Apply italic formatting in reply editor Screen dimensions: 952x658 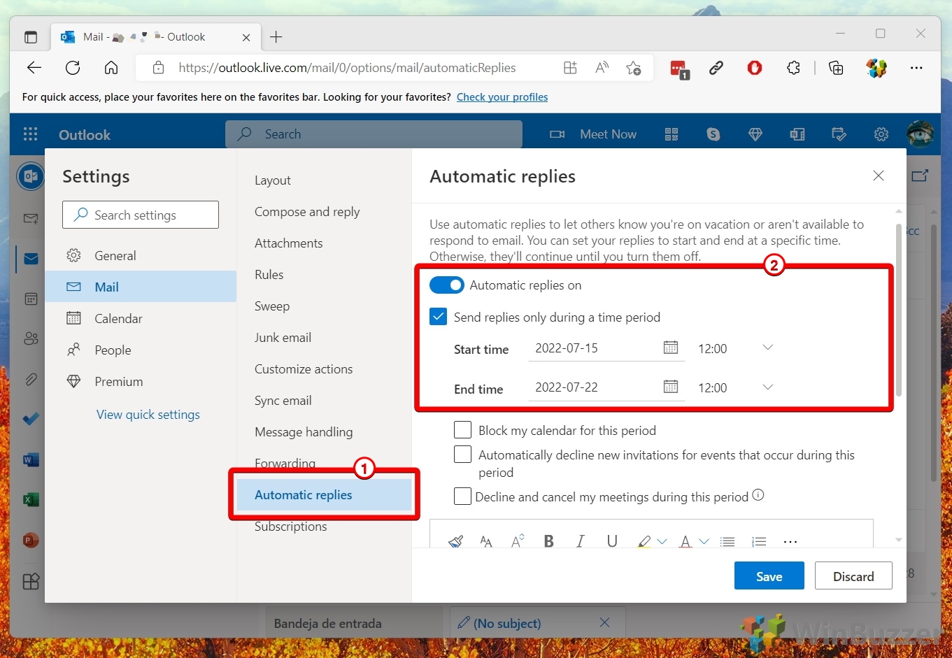[580, 541]
